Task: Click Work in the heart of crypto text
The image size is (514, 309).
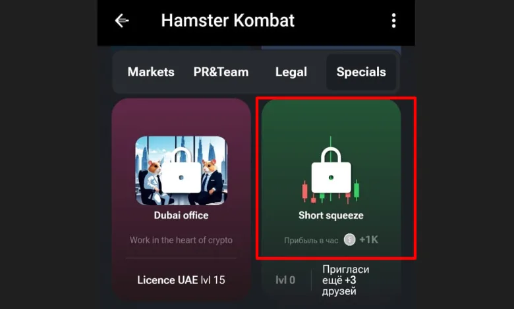Action: click(x=181, y=240)
